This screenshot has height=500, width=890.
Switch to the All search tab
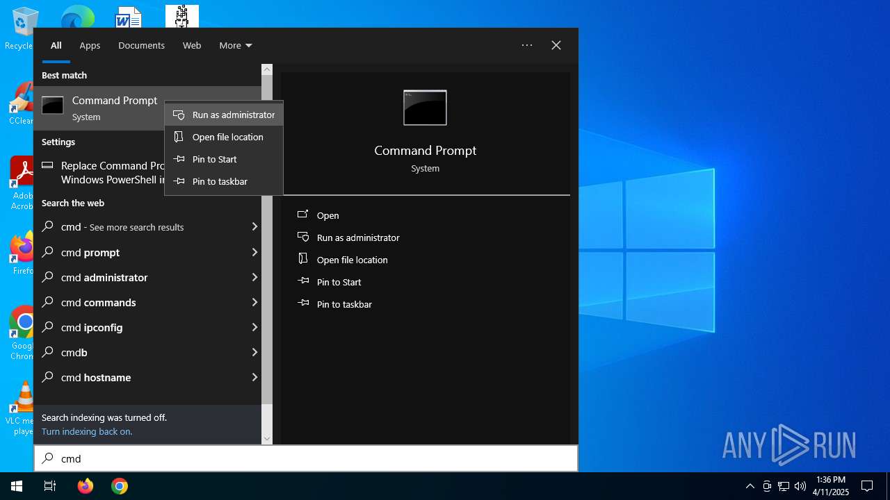click(56, 45)
